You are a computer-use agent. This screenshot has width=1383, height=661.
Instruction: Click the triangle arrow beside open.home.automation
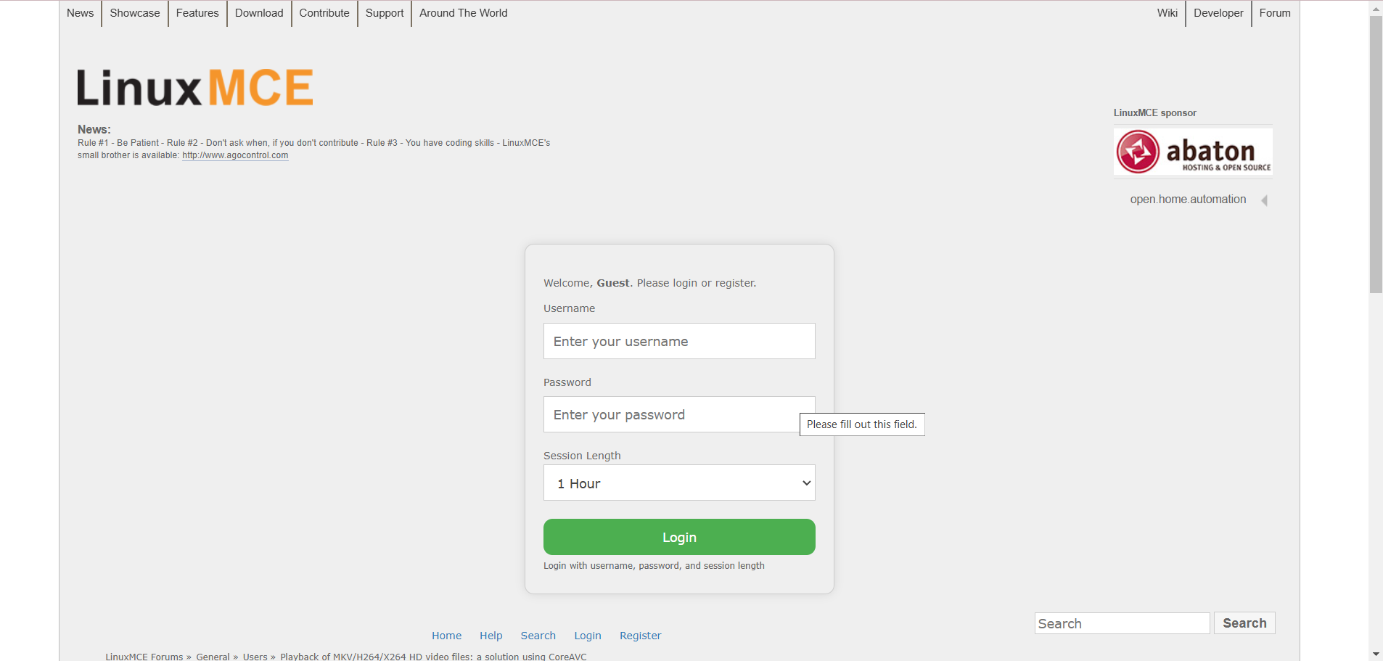point(1264,200)
